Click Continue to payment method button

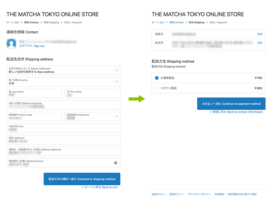(x=231, y=104)
